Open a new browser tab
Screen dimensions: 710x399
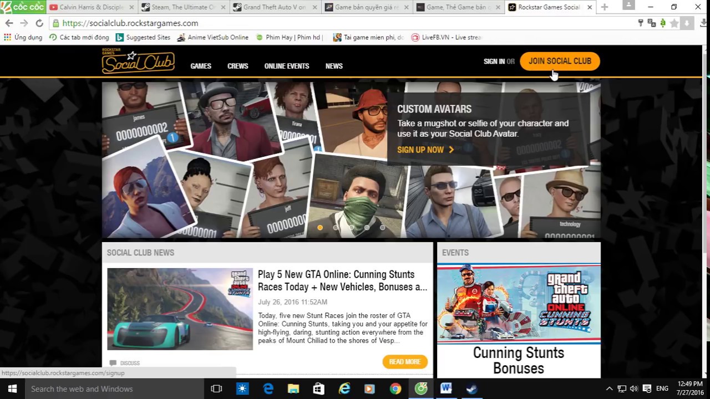[604, 7]
